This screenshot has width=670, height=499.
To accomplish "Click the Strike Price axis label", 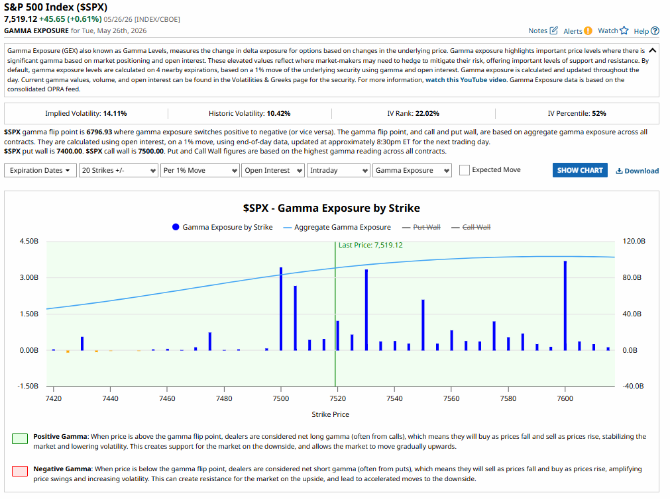I will pos(330,414).
